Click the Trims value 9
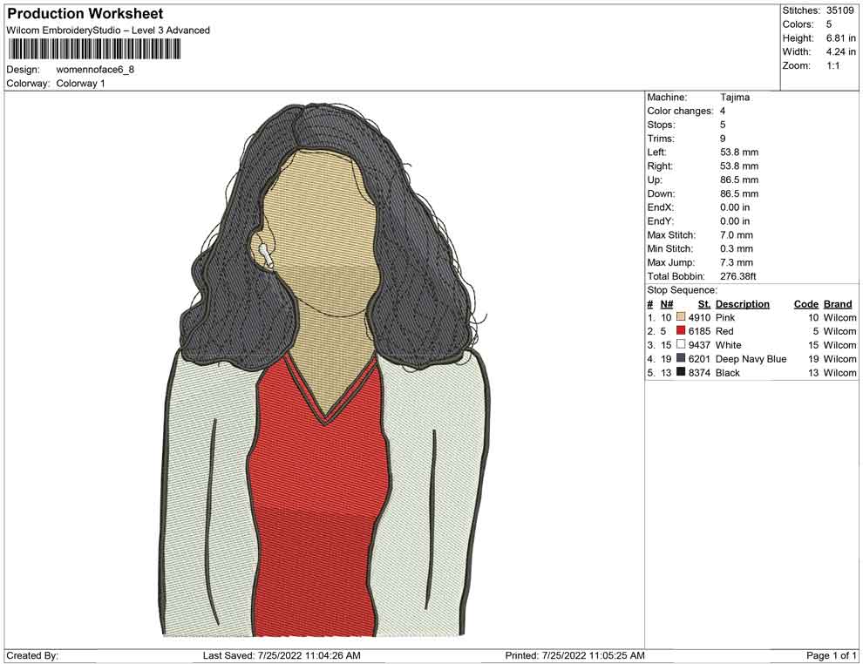The height and width of the screenshot is (664, 863). (x=723, y=139)
